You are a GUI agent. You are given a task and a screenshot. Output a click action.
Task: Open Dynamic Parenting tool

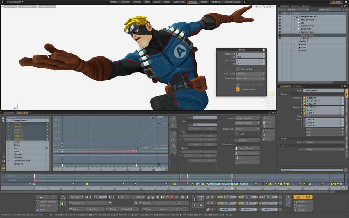coord(47,201)
